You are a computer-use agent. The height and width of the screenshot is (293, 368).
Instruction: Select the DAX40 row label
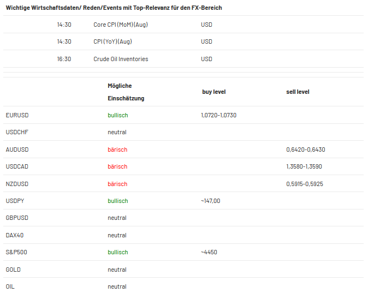click(x=15, y=235)
